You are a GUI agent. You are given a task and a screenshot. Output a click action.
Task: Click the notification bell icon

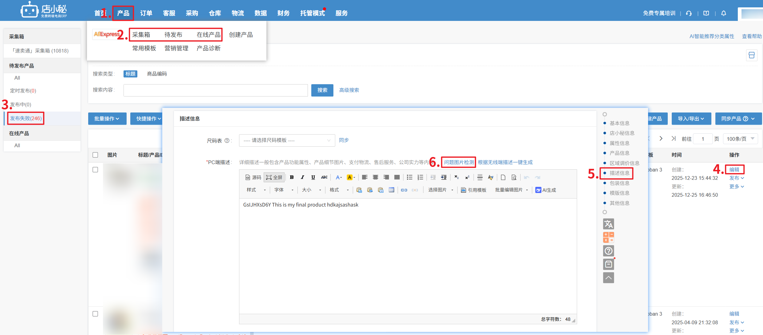point(723,13)
